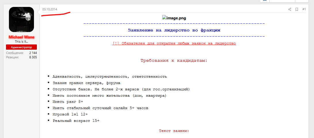
Task: Select the line Игровой lvl 12+
Action: tap(70, 114)
